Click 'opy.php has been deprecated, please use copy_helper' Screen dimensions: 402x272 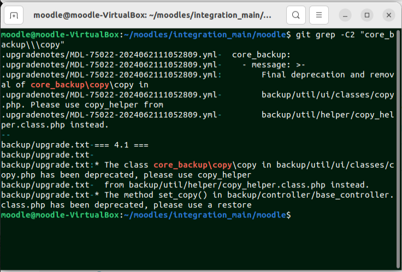(126, 175)
